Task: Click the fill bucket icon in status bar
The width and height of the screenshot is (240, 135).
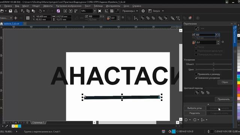Action: coord(169,132)
